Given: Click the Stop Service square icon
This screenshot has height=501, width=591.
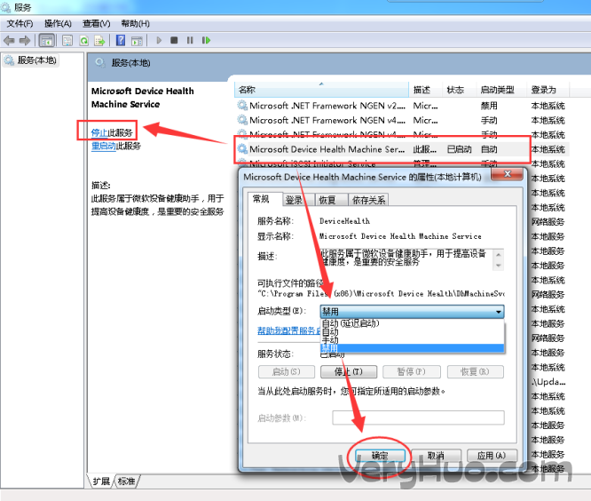Looking at the screenshot, I should pos(174,40).
